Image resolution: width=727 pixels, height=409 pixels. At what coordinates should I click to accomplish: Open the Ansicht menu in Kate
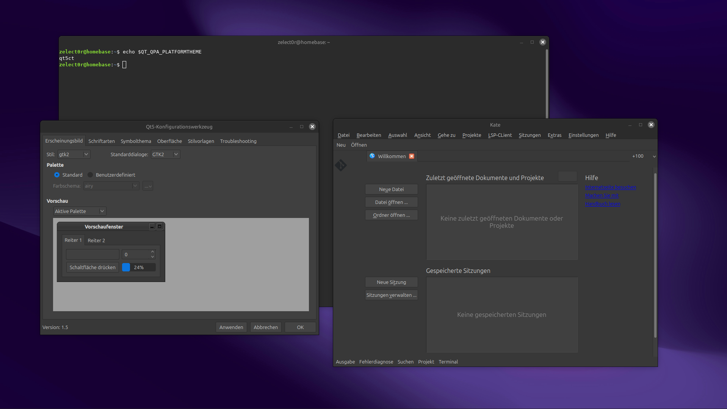pyautogui.click(x=423, y=135)
